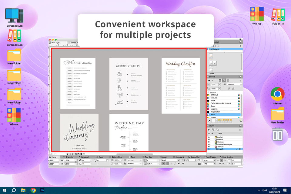Select page 1 thumbnail in Layout panel
The height and width of the screenshot is (194, 291).
coord(211,56)
